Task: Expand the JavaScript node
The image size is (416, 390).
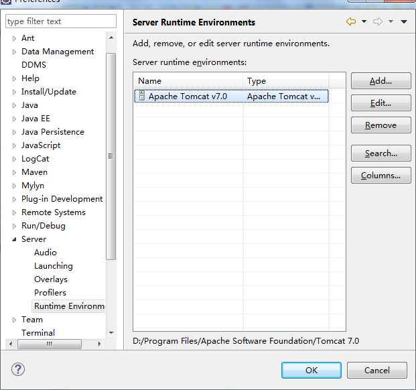Action: pyautogui.click(x=14, y=145)
